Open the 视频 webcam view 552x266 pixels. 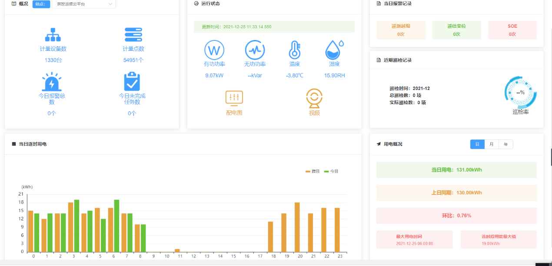[x=314, y=103]
